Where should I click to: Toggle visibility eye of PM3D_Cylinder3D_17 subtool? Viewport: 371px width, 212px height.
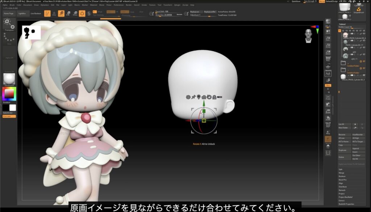(x=364, y=41)
